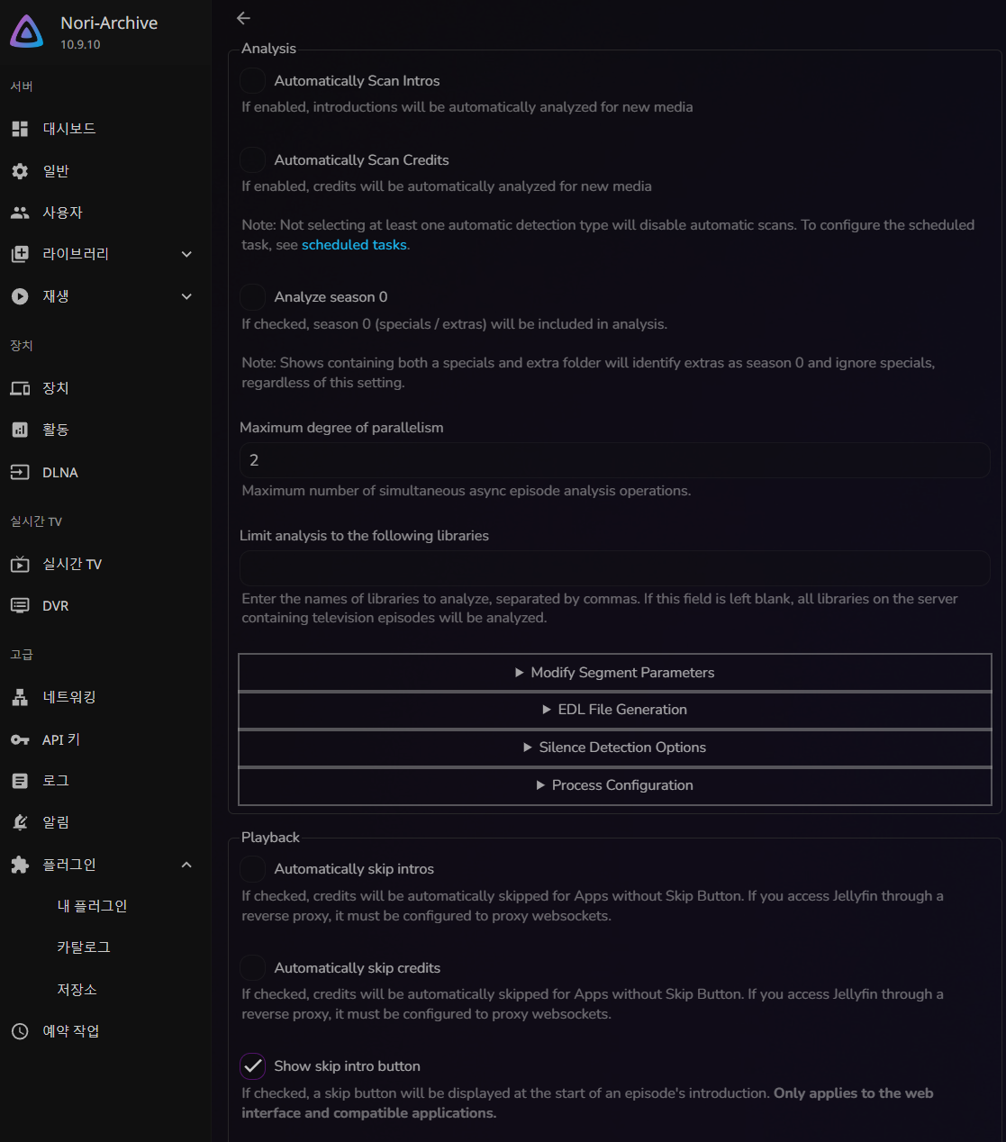This screenshot has height=1142, width=1006.
Task: Follow the scheduled tasks link
Action: click(354, 245)
